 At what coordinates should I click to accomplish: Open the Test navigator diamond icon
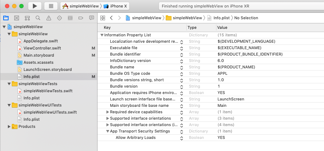[59, 18]
